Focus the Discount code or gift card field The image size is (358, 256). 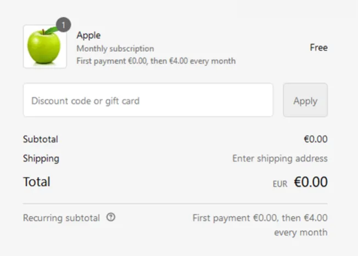click(148, 100)
